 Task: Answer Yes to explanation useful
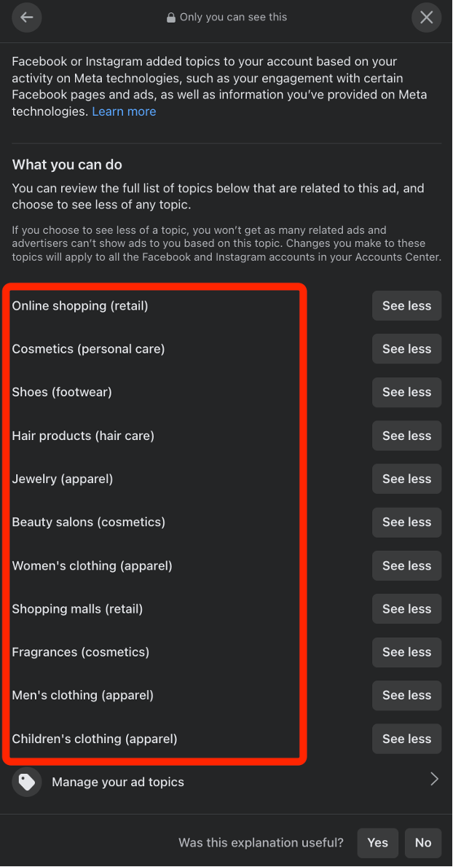pyautogui.click(x=378, y=843)
